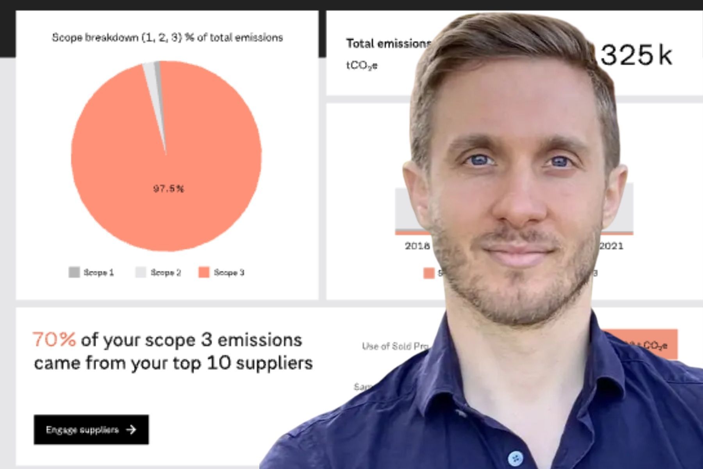Image resolution: width=703 pixels, height=469 pixels.
Task: Click the 70% highlighted figure
Action: pyautogui.click(x=54, y=339)
